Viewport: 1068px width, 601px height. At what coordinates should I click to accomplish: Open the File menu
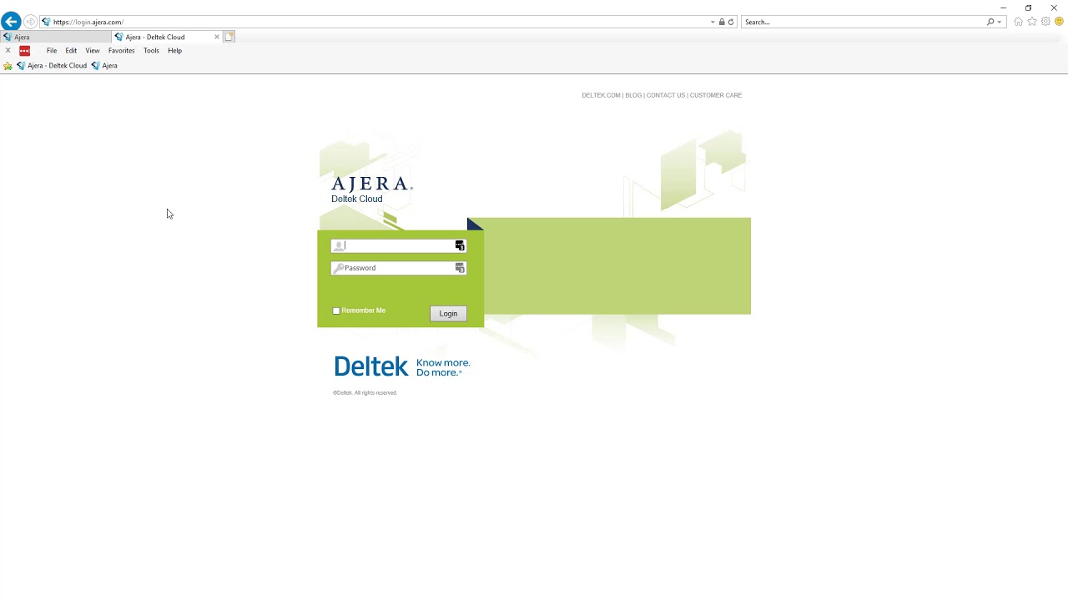click(x=52, y=51)
